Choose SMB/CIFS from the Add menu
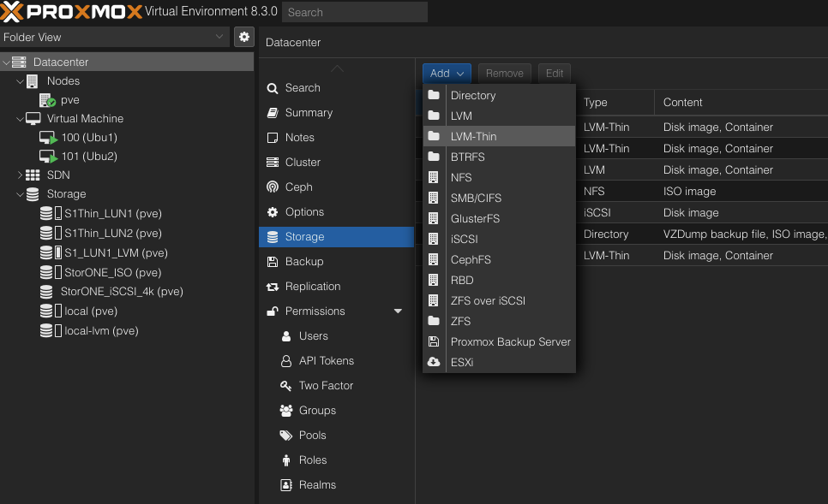The image size is (828, 504). pyautogui.click(x=499, y=198)
